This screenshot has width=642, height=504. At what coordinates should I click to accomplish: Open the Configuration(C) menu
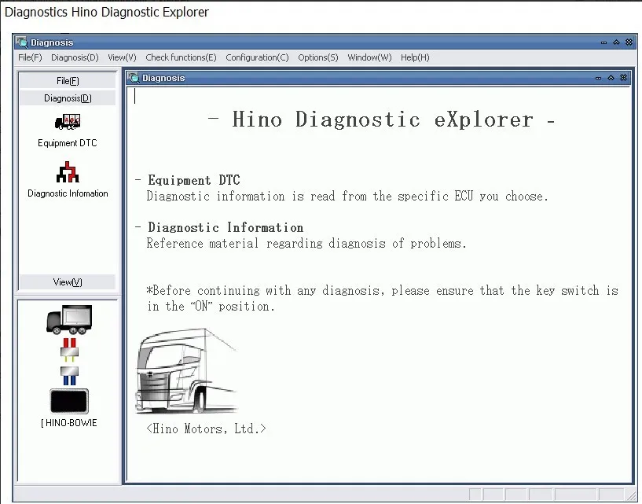[257, 57]
